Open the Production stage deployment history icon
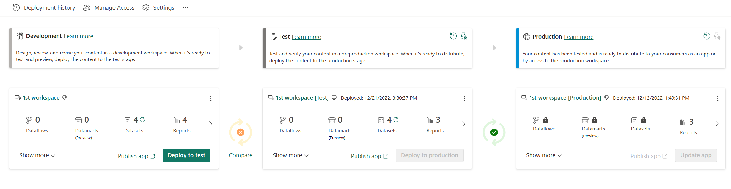The image size is (731, 189). [707, 36]
